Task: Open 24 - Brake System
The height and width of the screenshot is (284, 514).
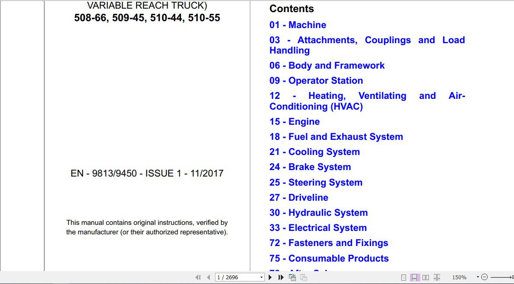Action: (310, 167)
